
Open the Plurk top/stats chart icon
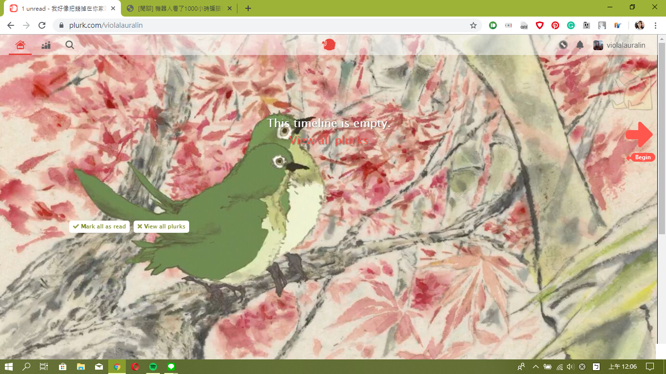point(46,45)
